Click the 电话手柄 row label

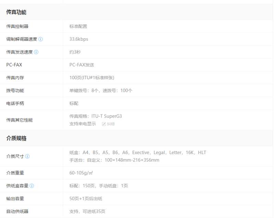point(15,104)
